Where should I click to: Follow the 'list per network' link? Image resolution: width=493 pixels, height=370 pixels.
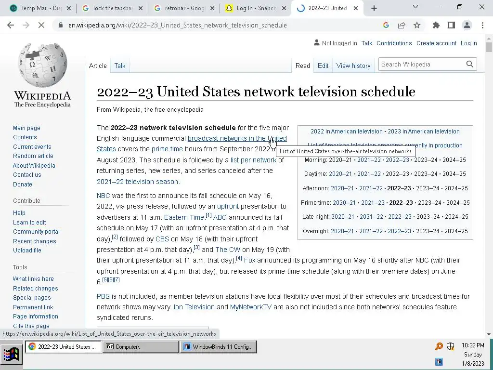253,160
